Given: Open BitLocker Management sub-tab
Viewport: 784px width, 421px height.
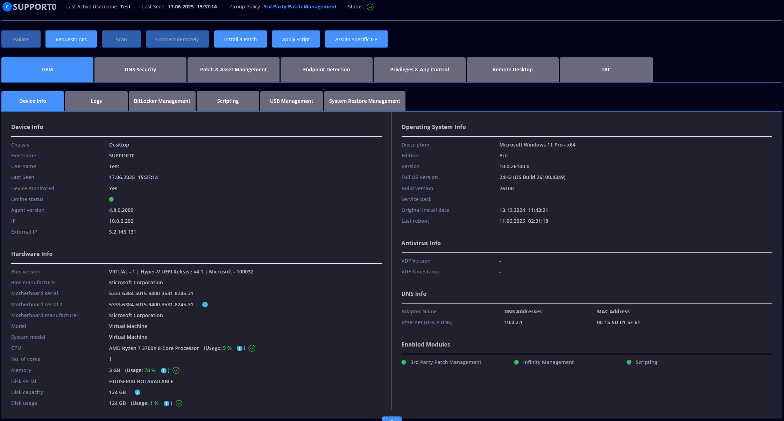Looking at the screenshot, I should coord(162,101).
